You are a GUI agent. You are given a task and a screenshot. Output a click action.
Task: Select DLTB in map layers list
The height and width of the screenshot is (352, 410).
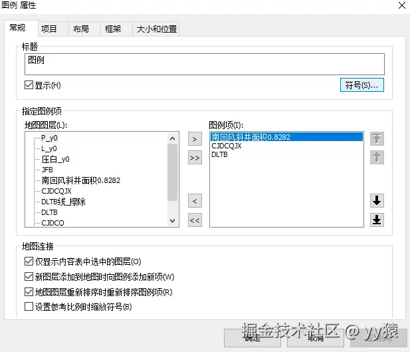point(49,212)
